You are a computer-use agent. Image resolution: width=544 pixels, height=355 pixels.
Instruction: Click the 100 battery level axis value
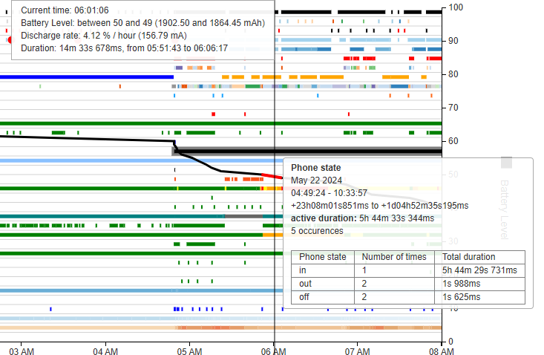click(x=456, y=7)
